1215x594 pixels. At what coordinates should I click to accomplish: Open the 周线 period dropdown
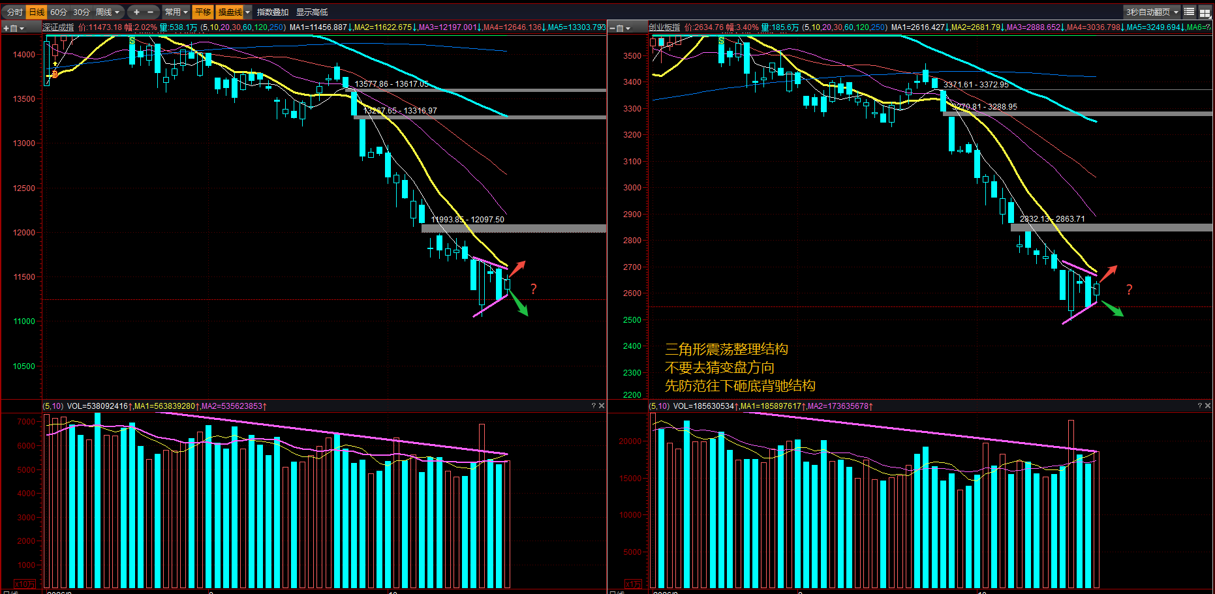coord(108,12)
